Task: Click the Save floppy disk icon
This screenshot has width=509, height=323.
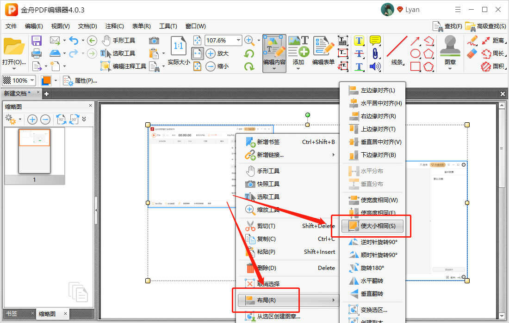Action: (x=37, y=41)
